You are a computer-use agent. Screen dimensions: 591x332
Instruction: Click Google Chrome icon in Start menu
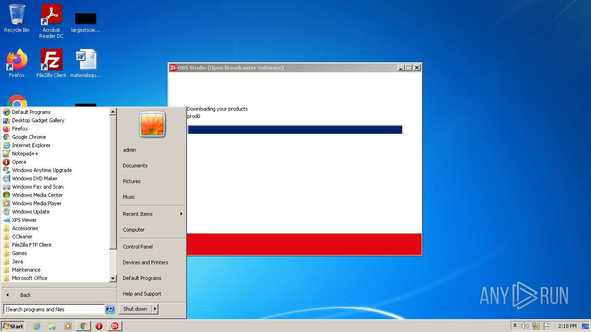[x=6, y=137]
